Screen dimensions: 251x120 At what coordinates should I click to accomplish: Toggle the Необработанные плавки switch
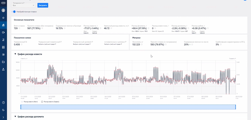(x=14, y=12)
